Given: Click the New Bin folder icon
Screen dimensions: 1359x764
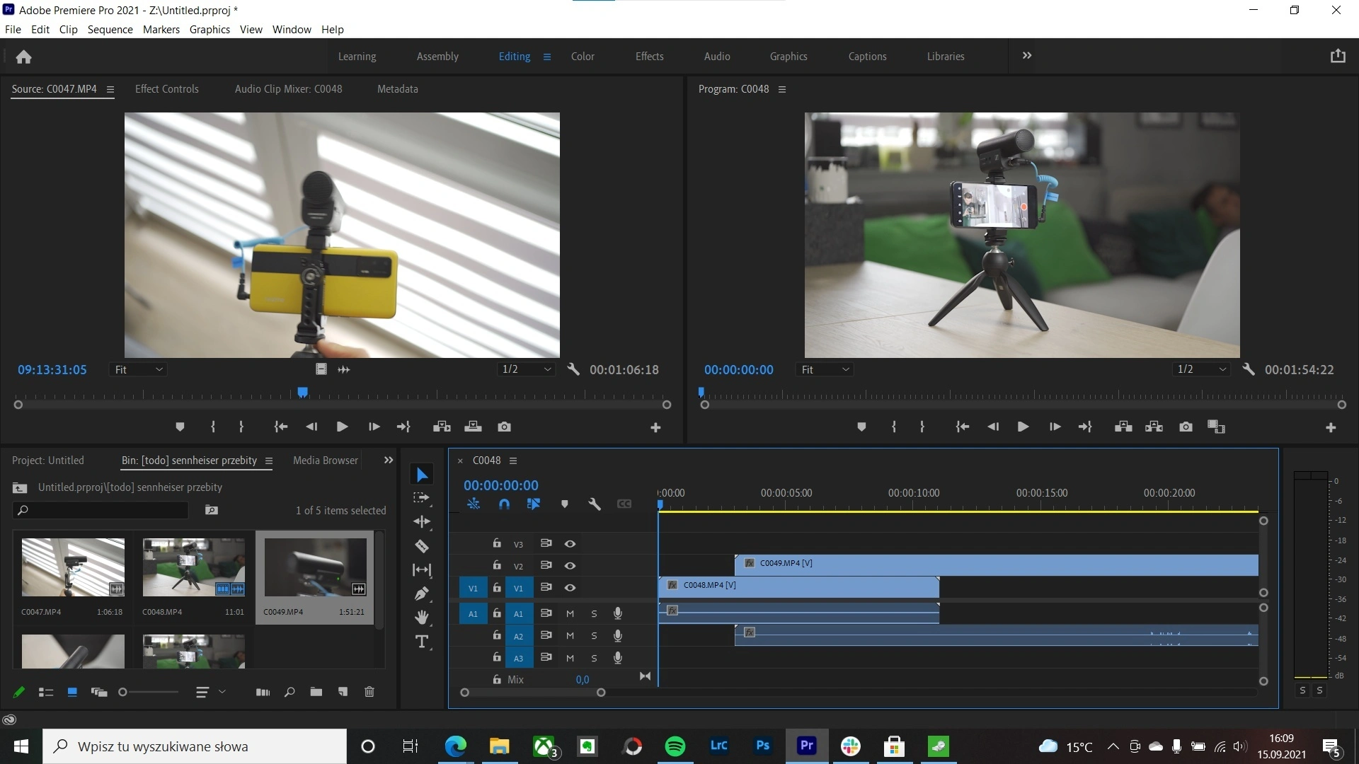Looking at the screenshot, I should click(x=316, y=692).
